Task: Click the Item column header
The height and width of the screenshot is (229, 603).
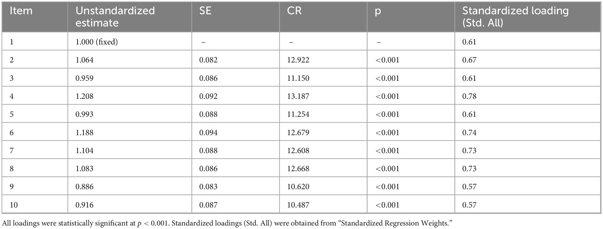Action: point(21,11)
